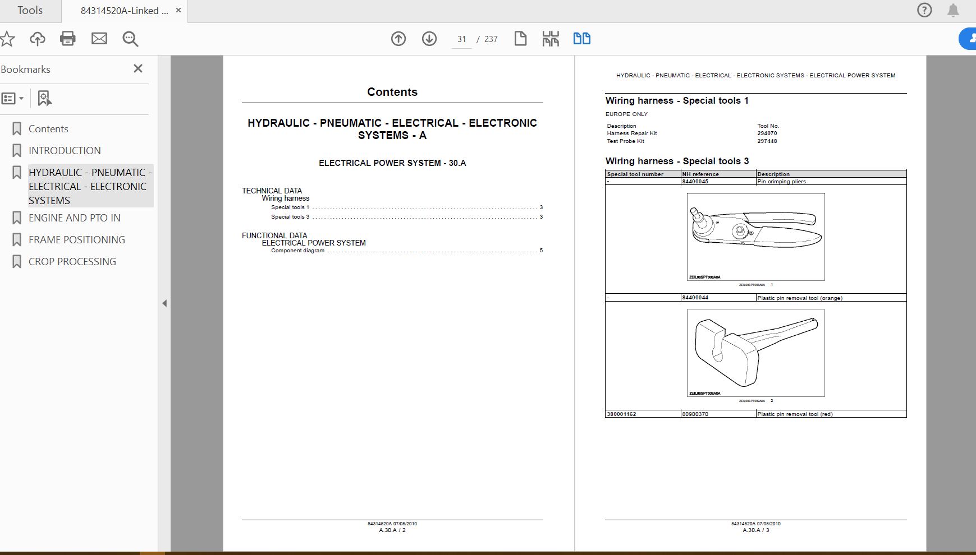Click the page number input field

[x=461, y=39]
